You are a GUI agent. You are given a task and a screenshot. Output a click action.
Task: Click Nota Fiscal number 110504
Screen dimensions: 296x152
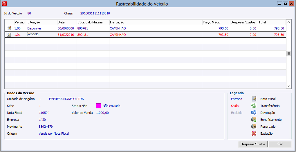click(x=44, y=113)
